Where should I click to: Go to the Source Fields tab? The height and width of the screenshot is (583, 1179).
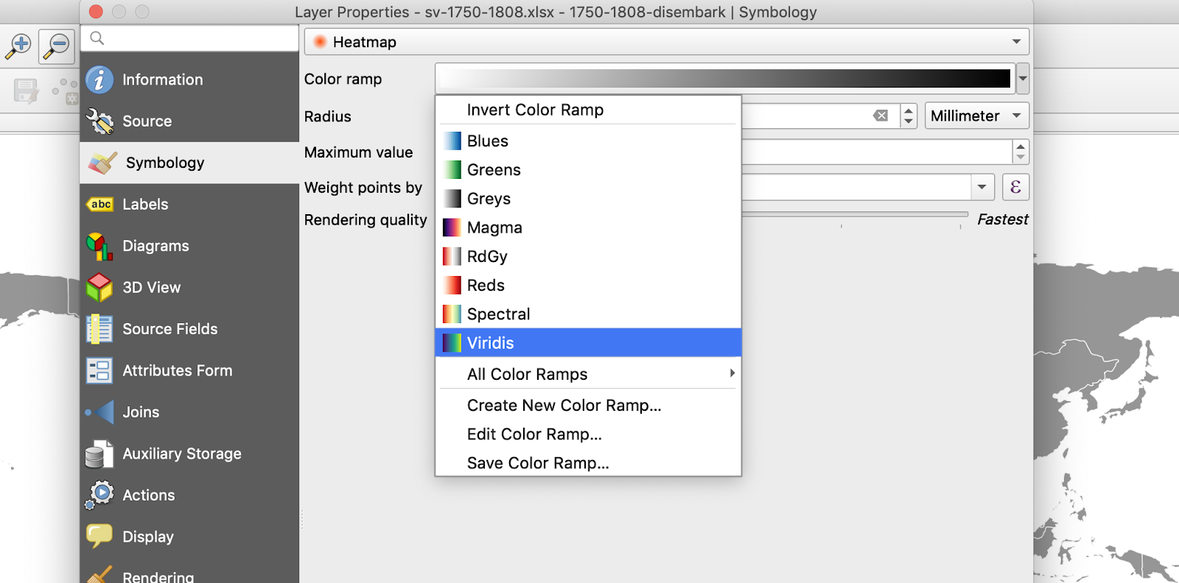pos(189,329)
